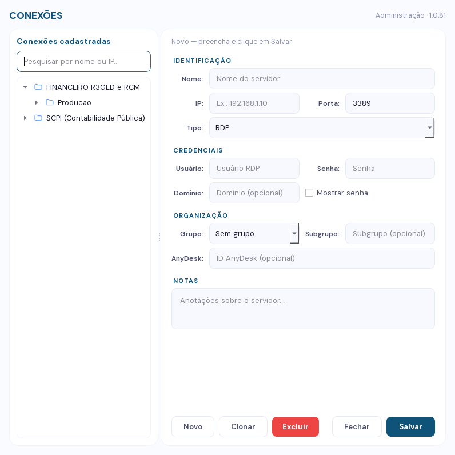The image size is (455, 455).
Task: Collapse the FINANCEIRO R3GED e RCM group
Action: tap(25, 87)
